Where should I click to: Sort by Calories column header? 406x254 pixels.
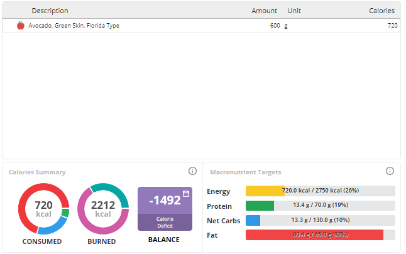click(382, 11)
